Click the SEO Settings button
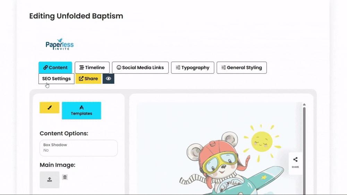The height and width of the screenshot is (195, 347). [x=57, y=79]
